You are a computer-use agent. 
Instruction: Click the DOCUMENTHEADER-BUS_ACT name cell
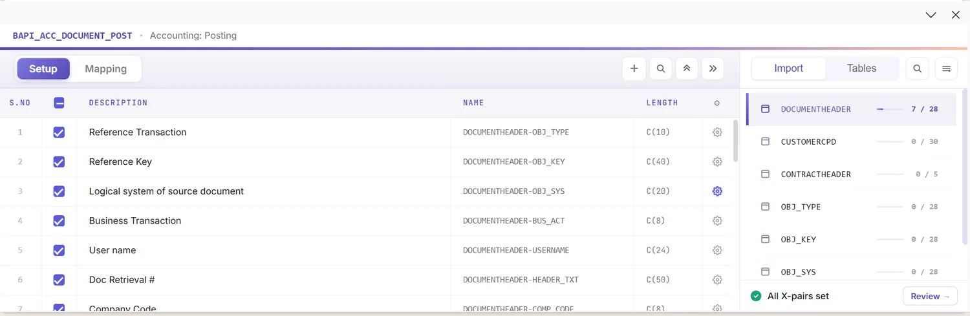tap(514, 221)
